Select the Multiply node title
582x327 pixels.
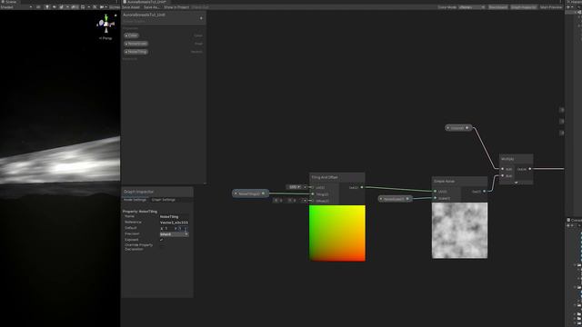pyautogui.click(x=507, y=159)
